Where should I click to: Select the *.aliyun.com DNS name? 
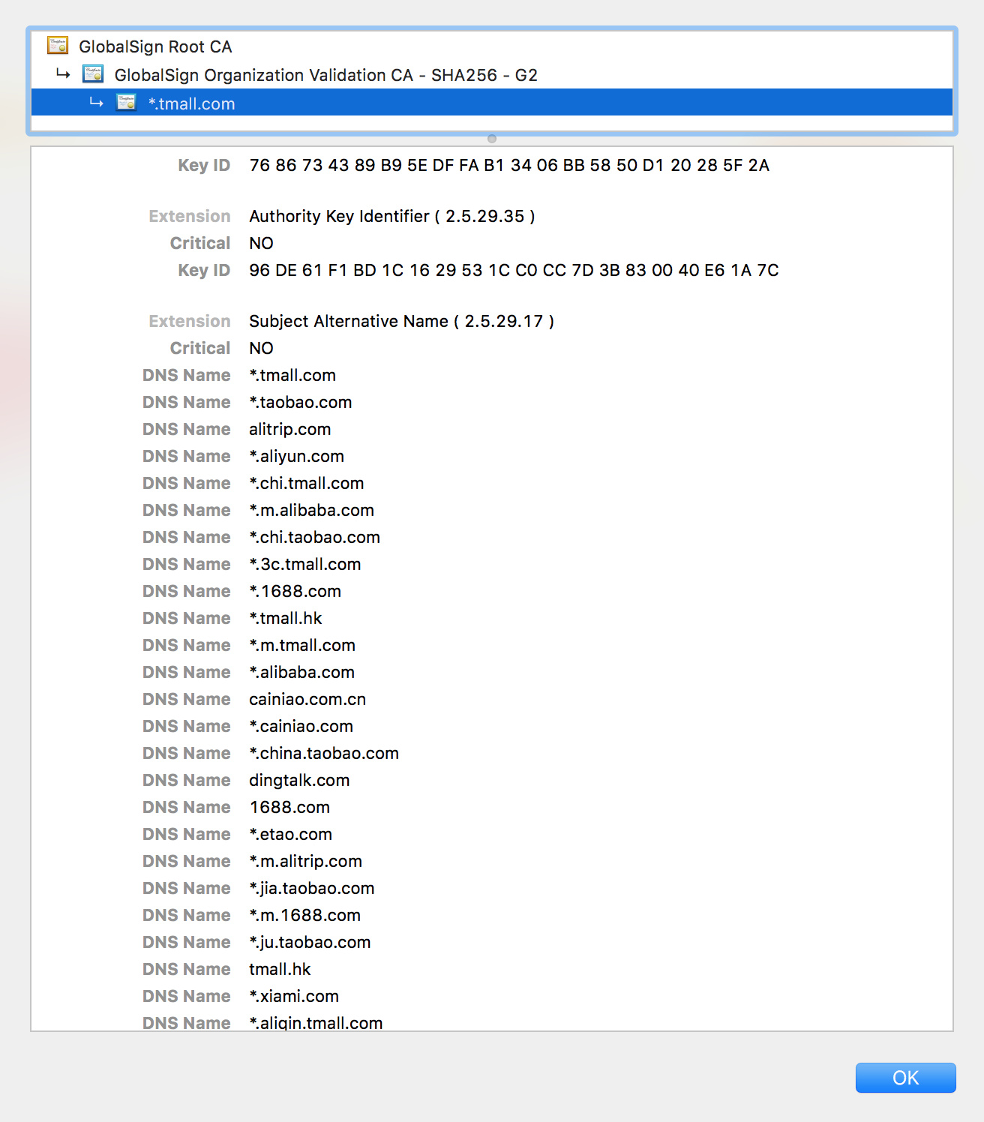click(x=296, y=456)
